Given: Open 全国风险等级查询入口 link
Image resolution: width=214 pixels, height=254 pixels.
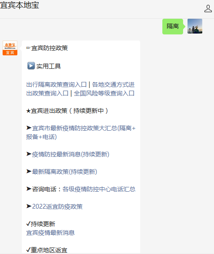Looking at the screenshot, I should (x=104, y=93).
